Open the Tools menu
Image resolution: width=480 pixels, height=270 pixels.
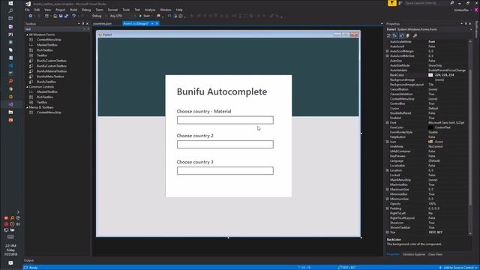point(126,10)
